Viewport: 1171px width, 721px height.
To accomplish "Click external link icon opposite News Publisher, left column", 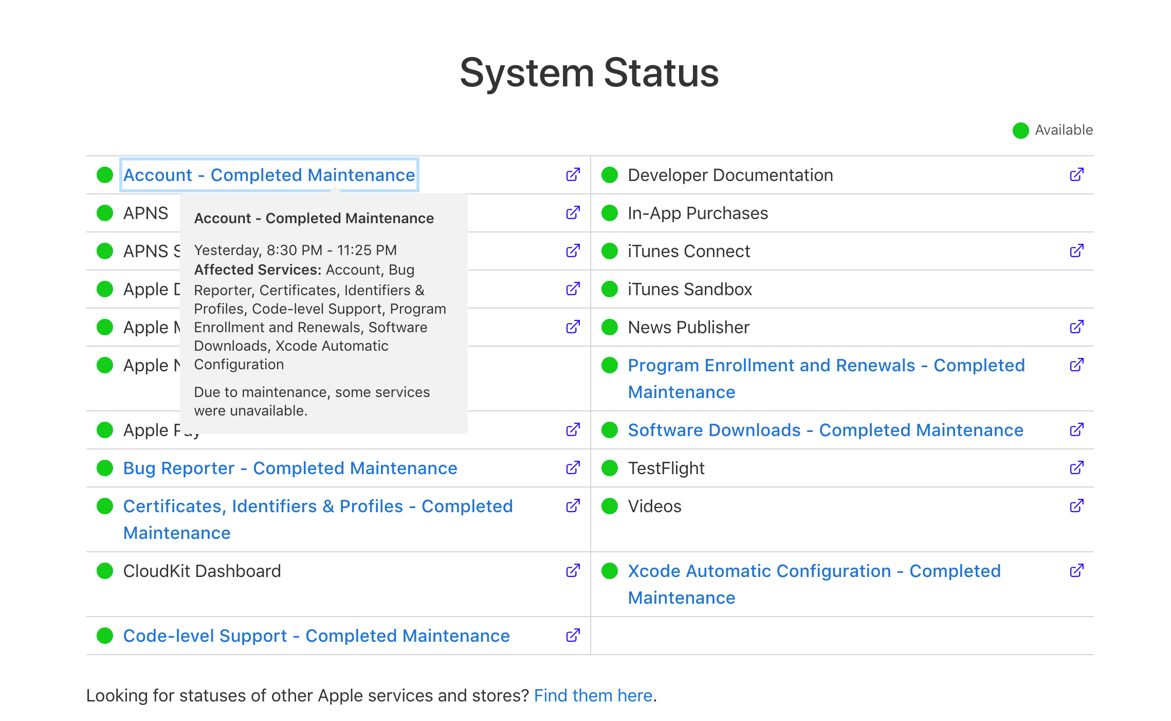I will pos(573,327).
